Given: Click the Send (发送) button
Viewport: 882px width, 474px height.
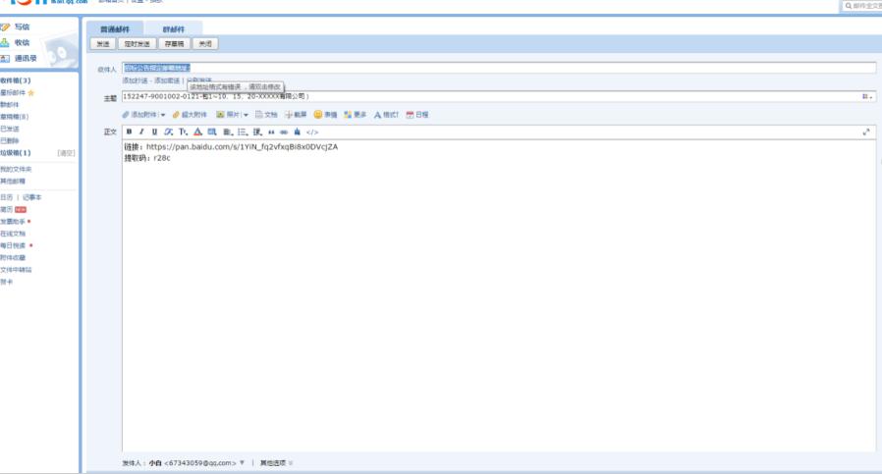Looking at the screenshot, I should tap(103, 44).
